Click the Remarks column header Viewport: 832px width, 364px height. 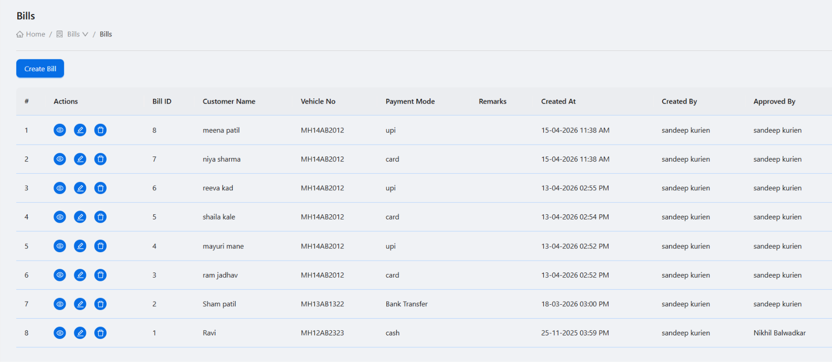(x=492, y=101)
